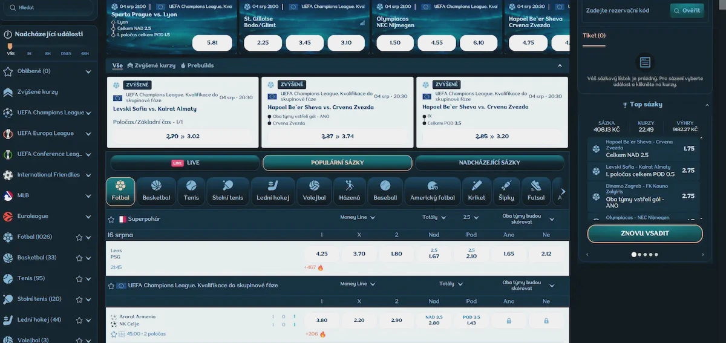
Task: Toggle favorite star for Volejbal (3)
Action: [x=79, y=340]
